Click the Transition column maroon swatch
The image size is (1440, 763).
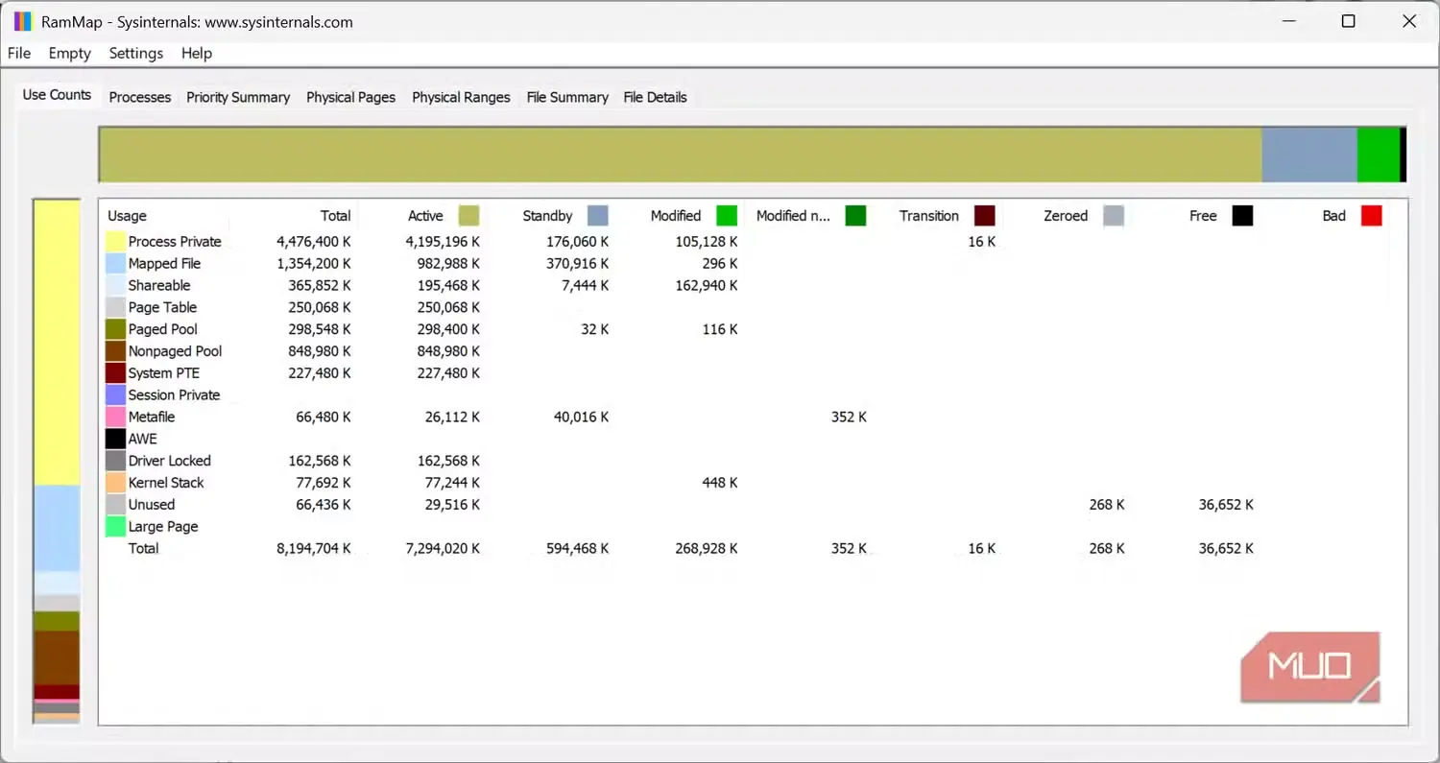pyautogui.click(x=985, y=216)
